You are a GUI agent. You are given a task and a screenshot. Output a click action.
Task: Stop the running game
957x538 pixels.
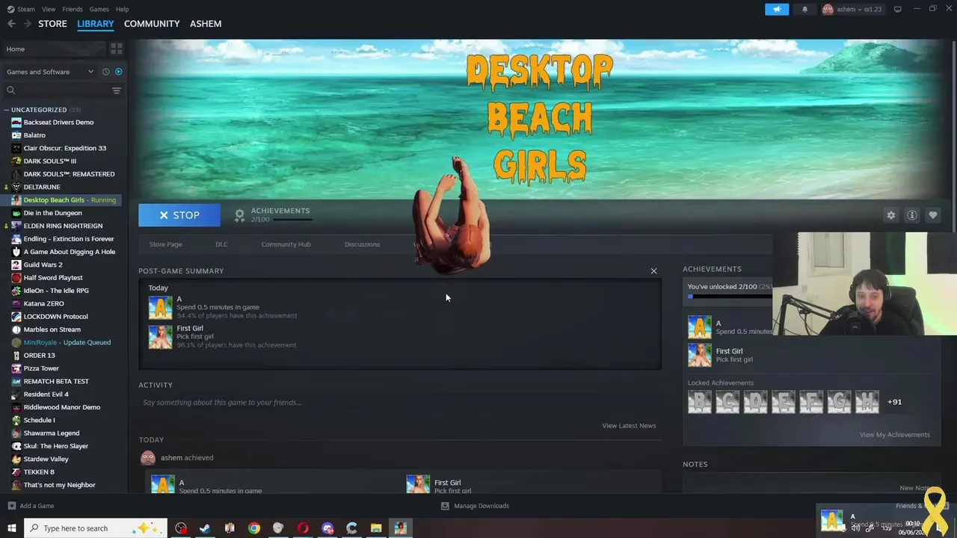(x=179, y=215)
